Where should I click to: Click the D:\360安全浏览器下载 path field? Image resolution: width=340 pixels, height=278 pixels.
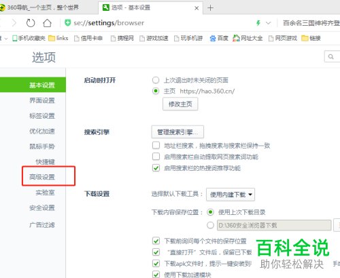click(274, 225)
